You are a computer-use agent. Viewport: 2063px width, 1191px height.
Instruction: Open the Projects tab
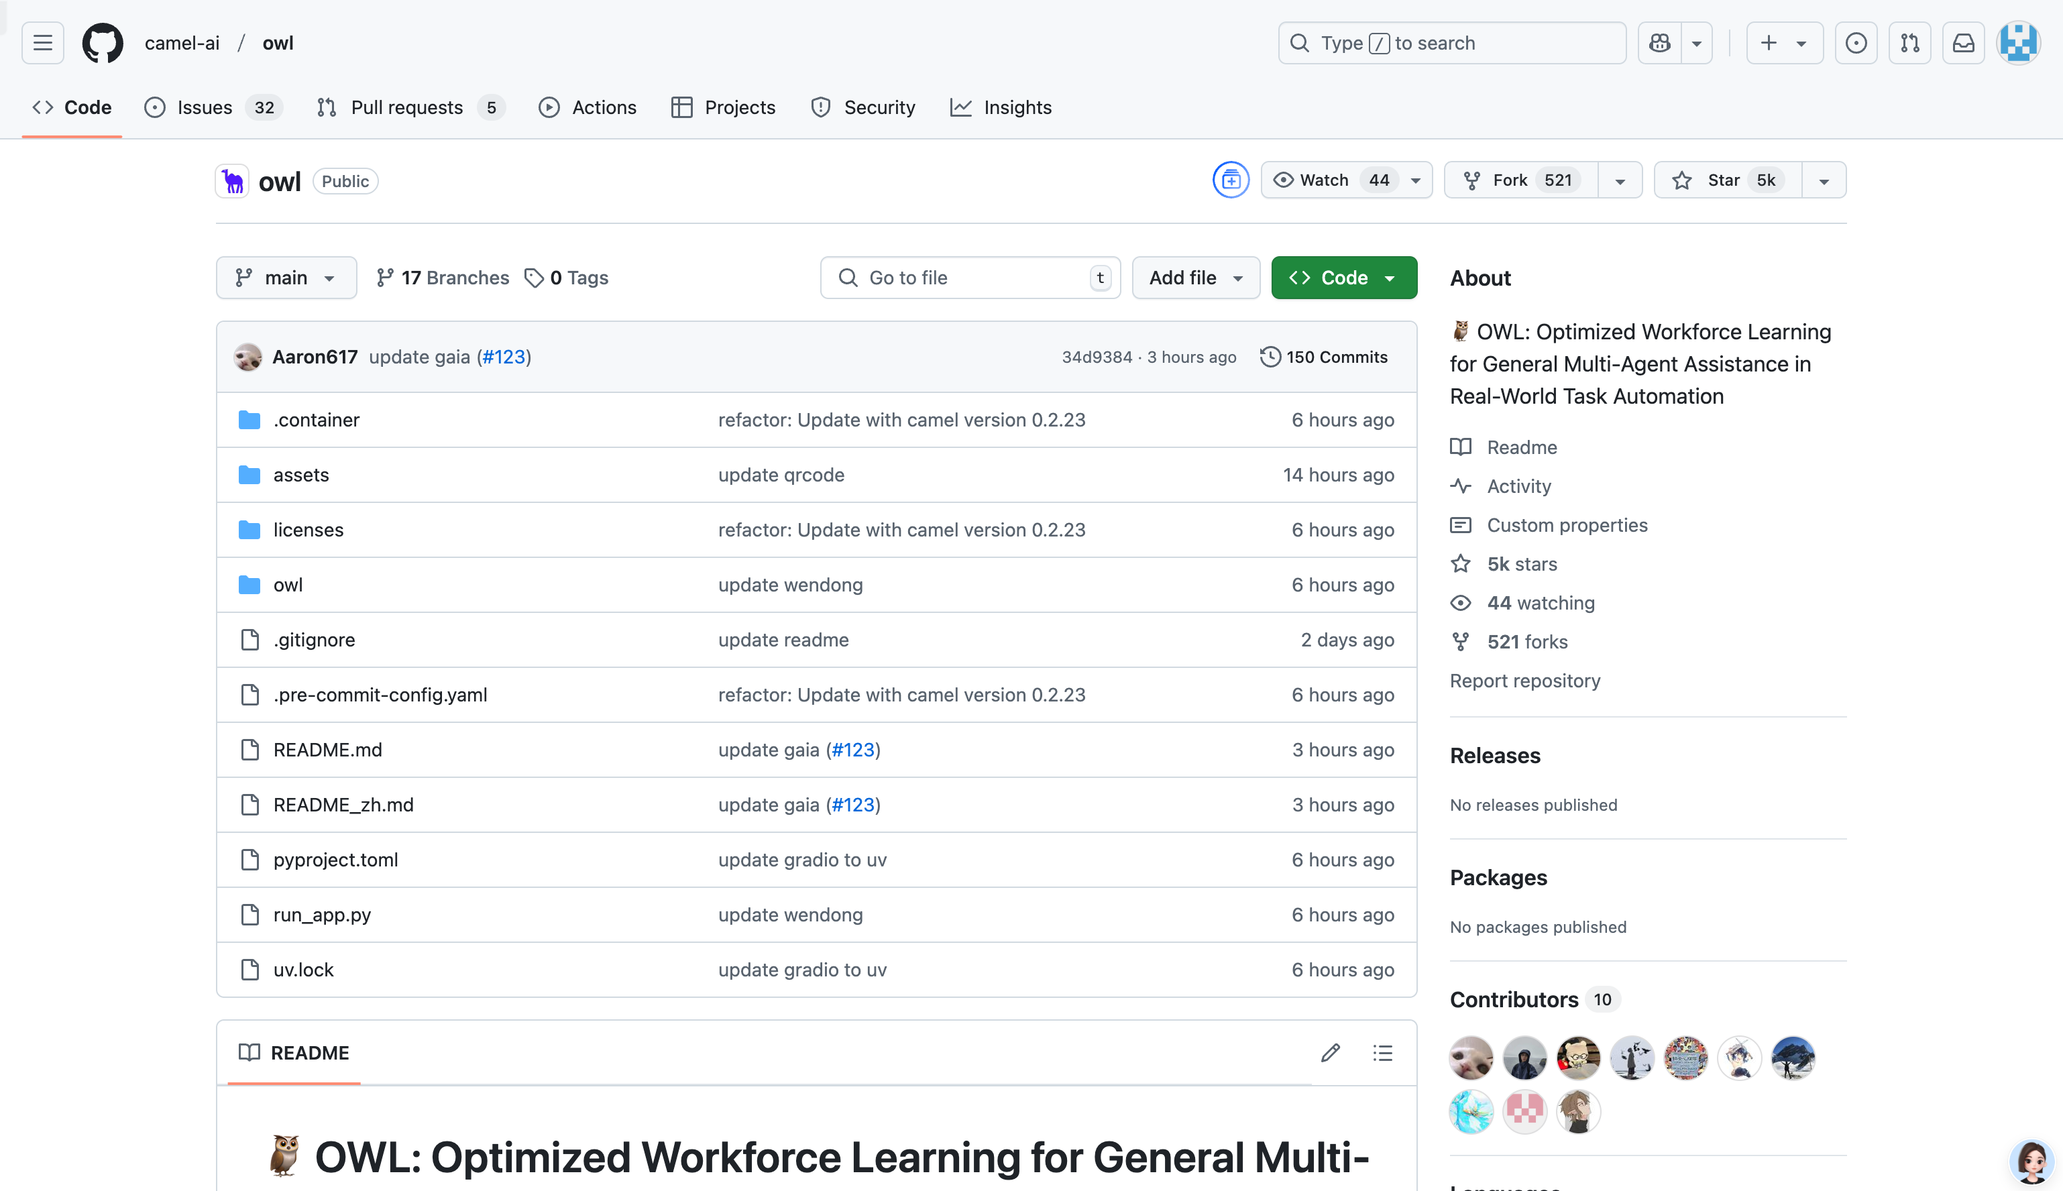[x=723, y=107]
